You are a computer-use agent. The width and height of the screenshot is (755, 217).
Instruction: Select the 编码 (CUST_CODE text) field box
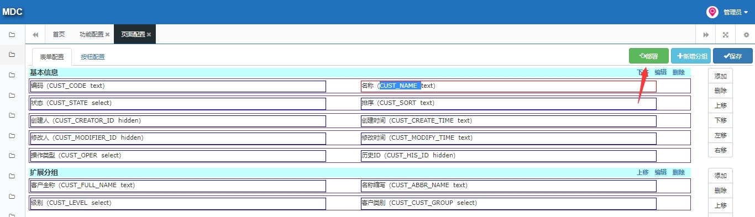coord(178,86)
